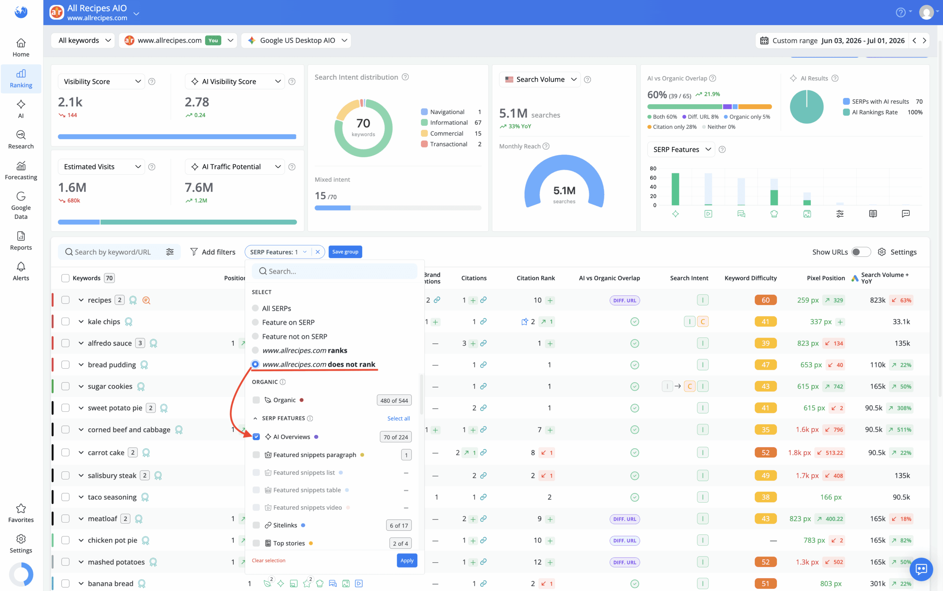Open table Settings button
Viewport: 943px width, 591px height.
897,252
